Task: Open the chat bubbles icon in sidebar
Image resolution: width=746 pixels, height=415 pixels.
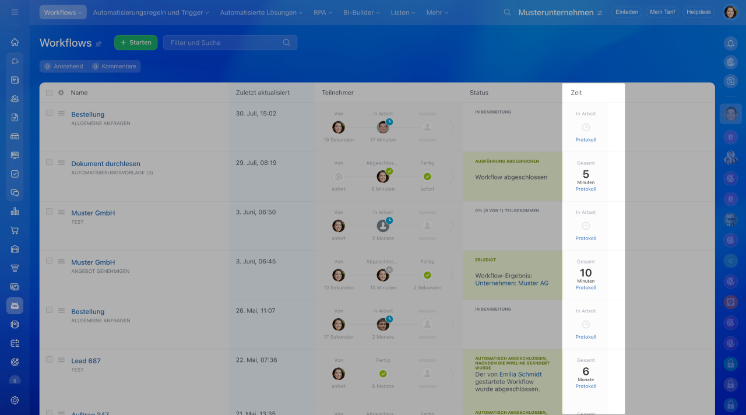Action: [15, 192]
